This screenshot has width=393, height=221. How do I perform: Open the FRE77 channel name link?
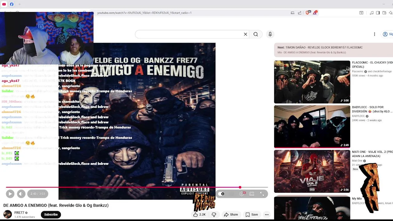click(x=19, y=212)
